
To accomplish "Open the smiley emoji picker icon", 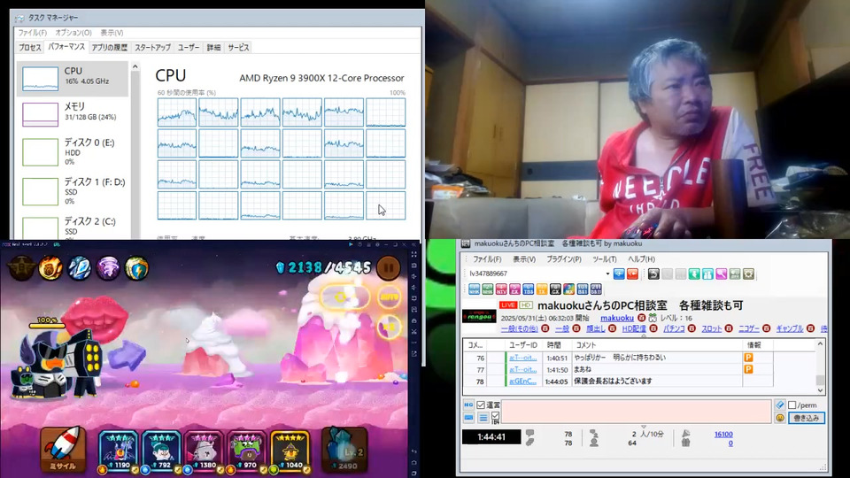I will tap(780, 418).
